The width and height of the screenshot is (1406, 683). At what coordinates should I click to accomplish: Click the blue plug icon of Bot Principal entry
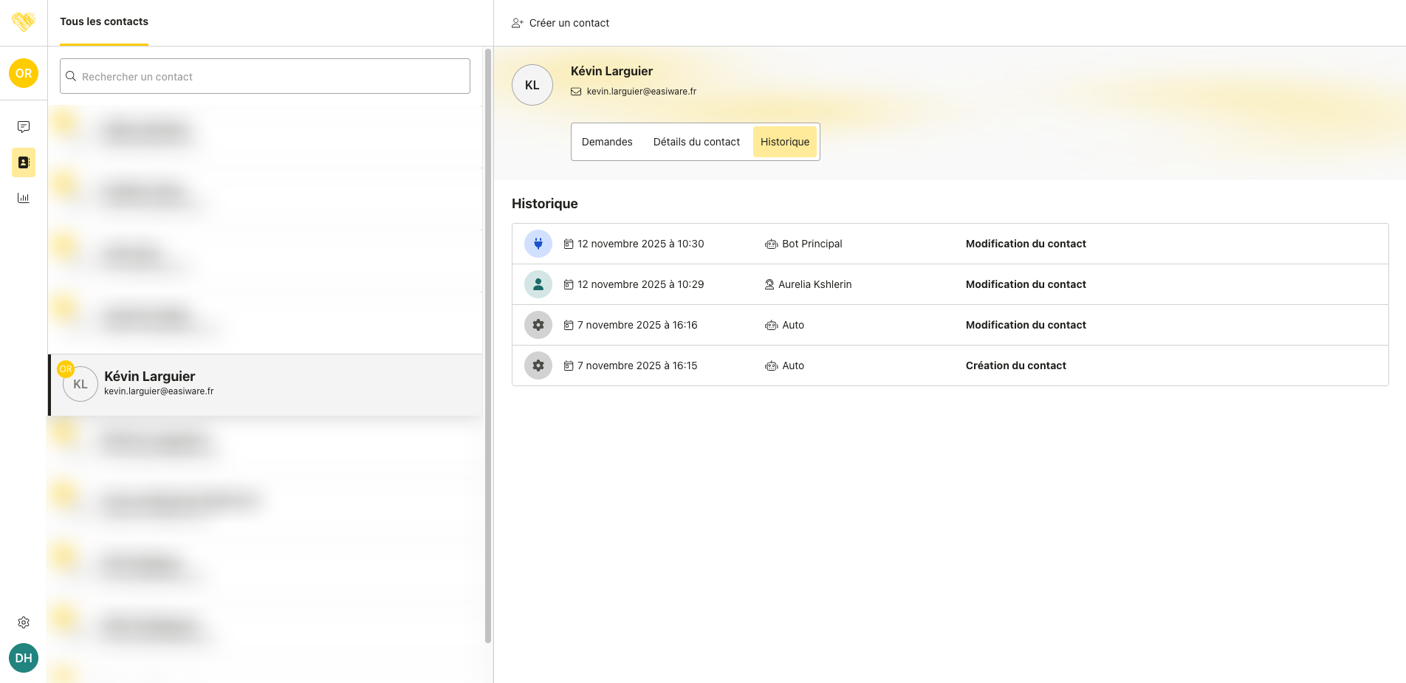(538, 244)
